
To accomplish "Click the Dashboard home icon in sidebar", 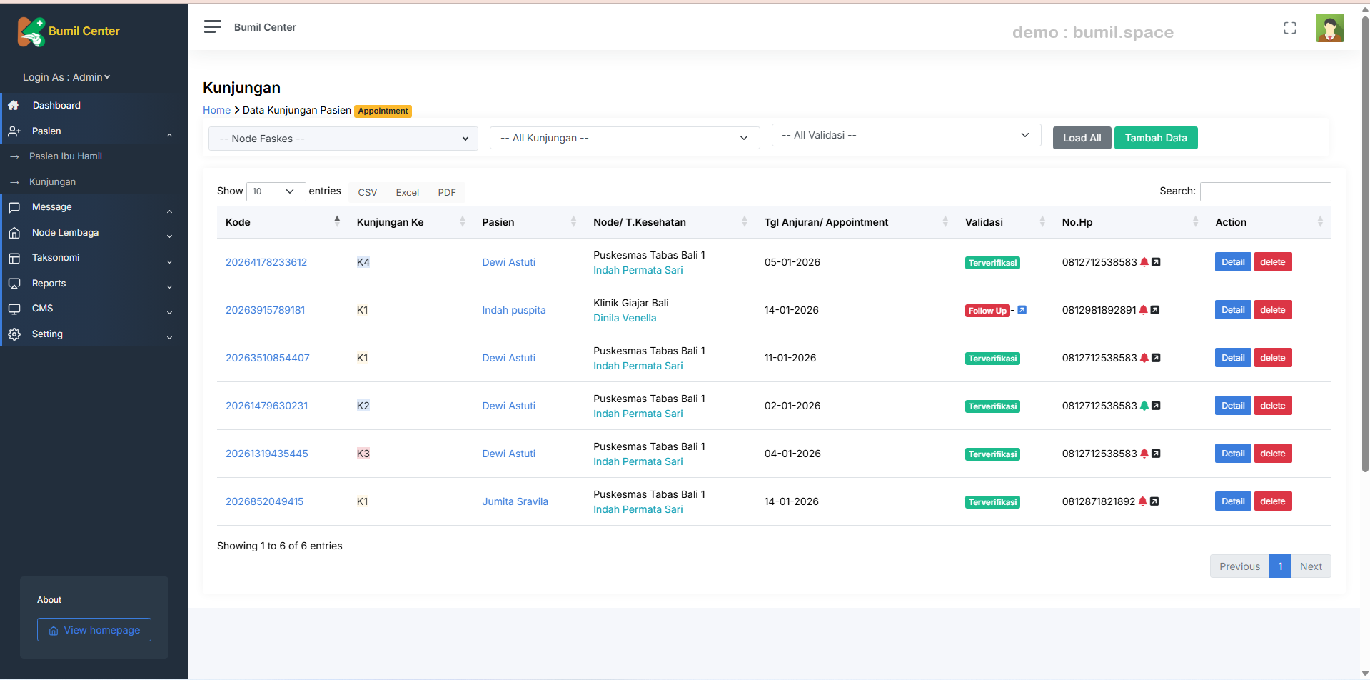I will point(14,106).
